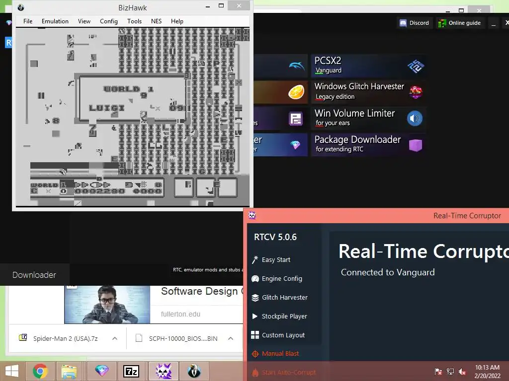The image size is (509, 381).
Task: Click the Win Volume Limiter speaker icon
Action: pos(415,119)
